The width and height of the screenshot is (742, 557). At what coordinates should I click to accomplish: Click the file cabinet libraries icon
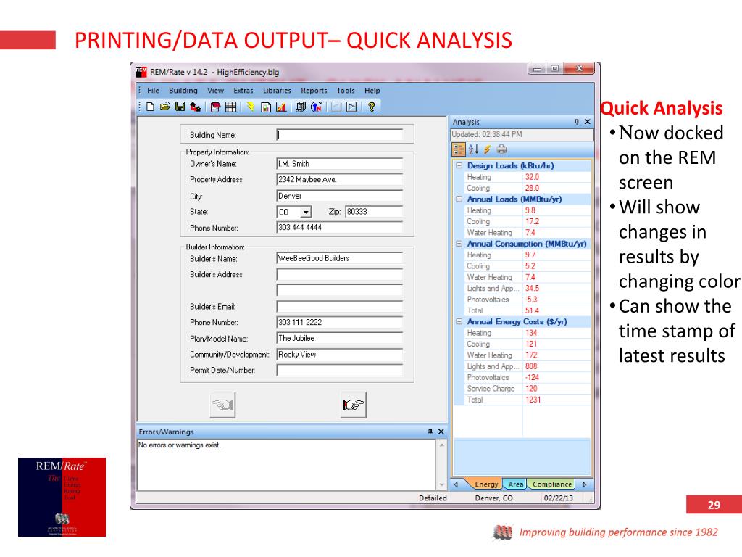point(301,107)
